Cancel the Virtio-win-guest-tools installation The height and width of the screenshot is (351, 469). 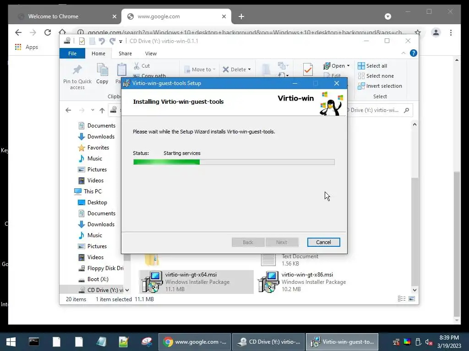click(x=323, y=242)
